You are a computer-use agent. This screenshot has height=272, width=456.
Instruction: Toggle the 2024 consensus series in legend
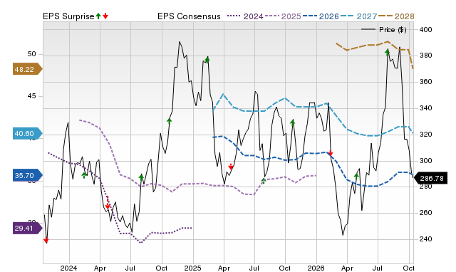click(x=245, y=16)
